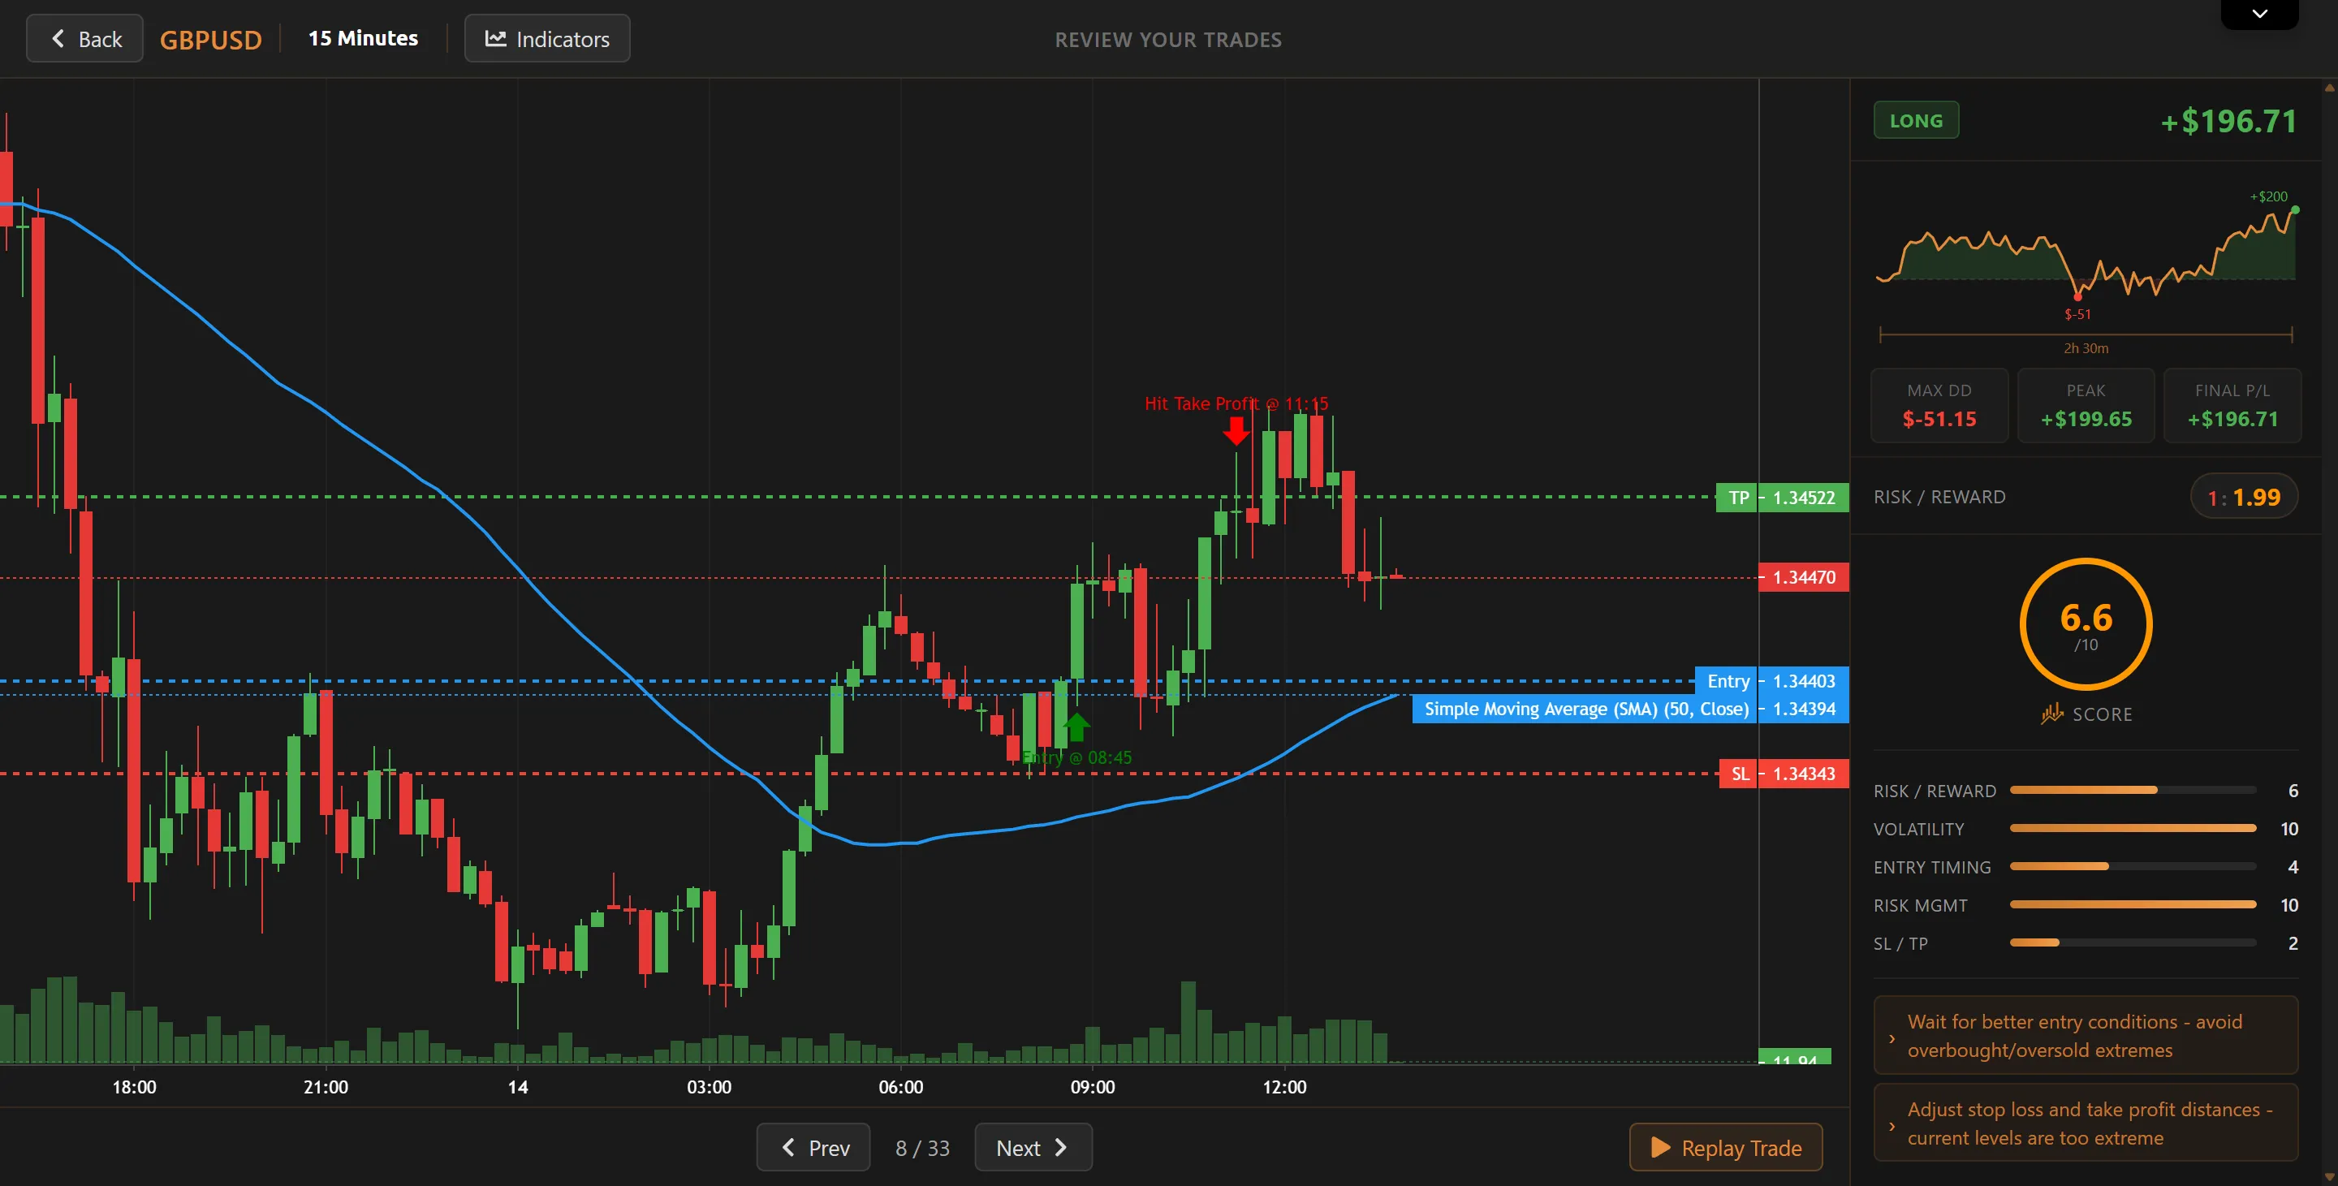Click the red Hit Take Profit arrow marker
The image size is (2338, 1186).
point(1236,430)
